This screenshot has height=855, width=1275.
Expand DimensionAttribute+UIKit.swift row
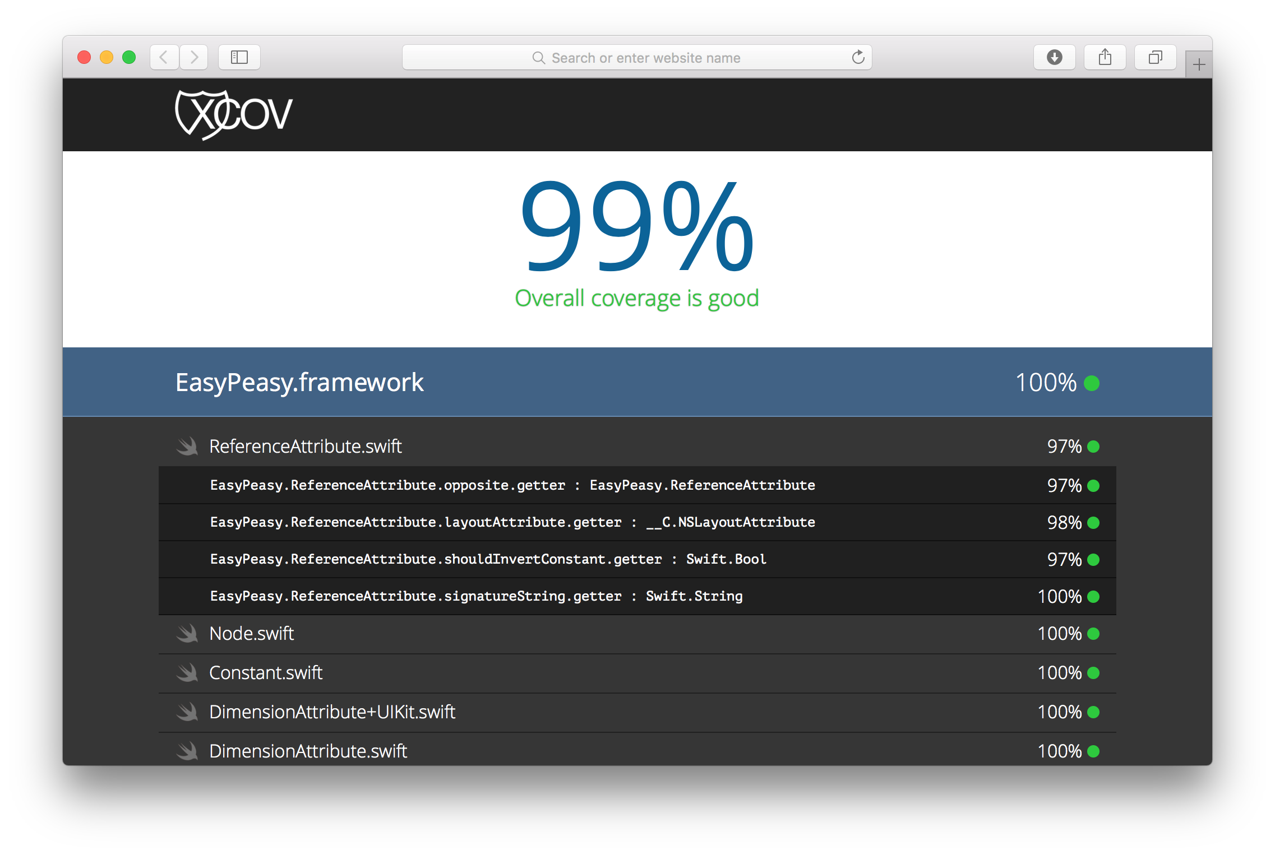tap(332, 712)
